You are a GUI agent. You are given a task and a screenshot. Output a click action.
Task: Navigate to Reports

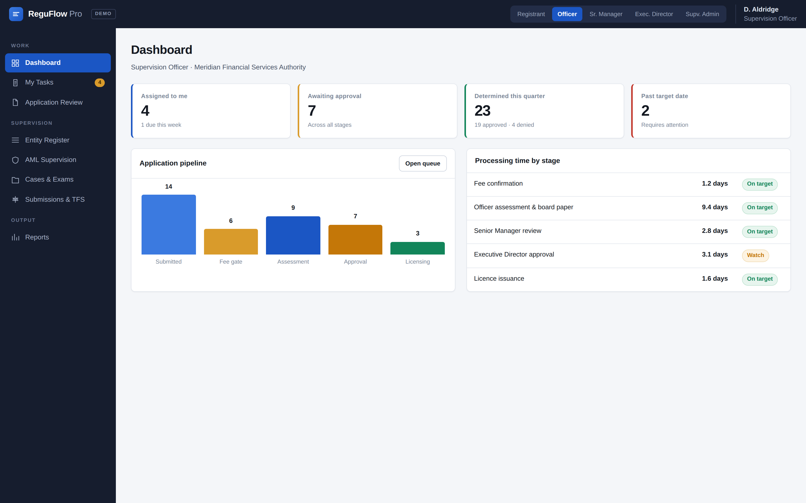(x=58, y=237)
